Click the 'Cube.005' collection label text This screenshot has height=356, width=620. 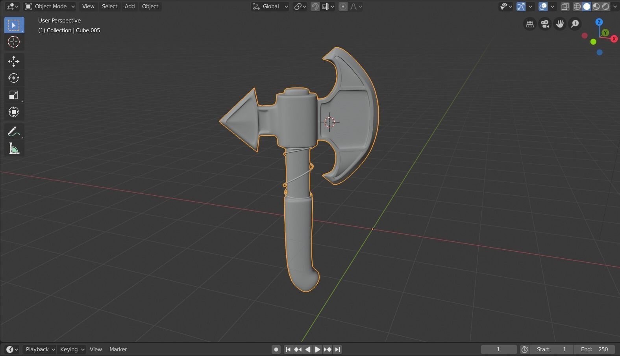coord(88,30)
